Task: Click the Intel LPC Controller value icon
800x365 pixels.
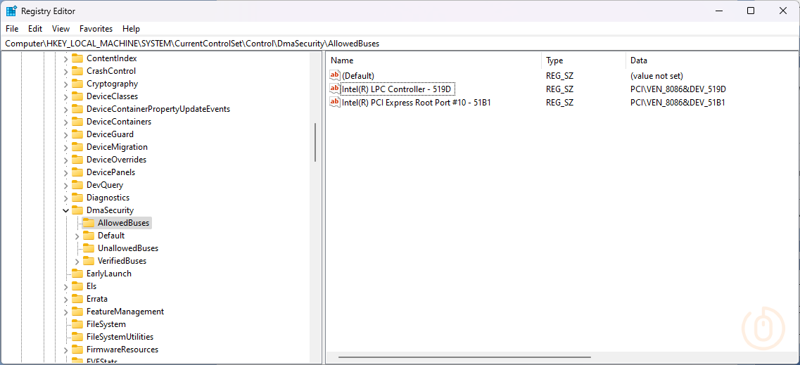Action: (335, 89)
